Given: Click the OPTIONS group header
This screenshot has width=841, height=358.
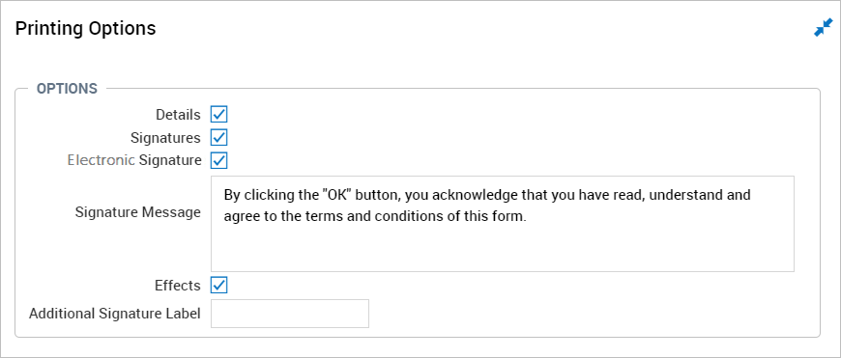Looking at the screenshot, I should point(67,89).
